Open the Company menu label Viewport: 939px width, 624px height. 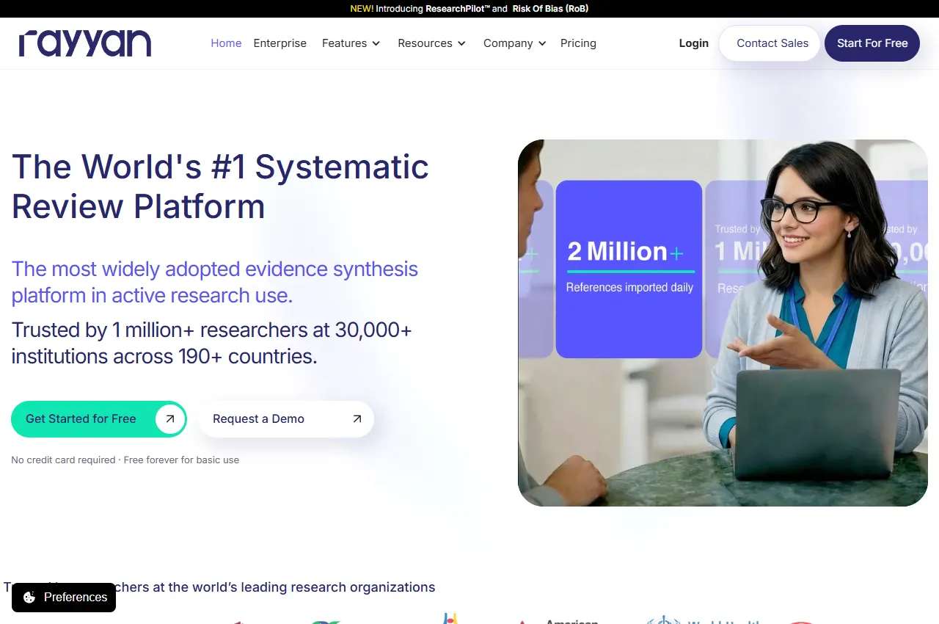(508, 43)
